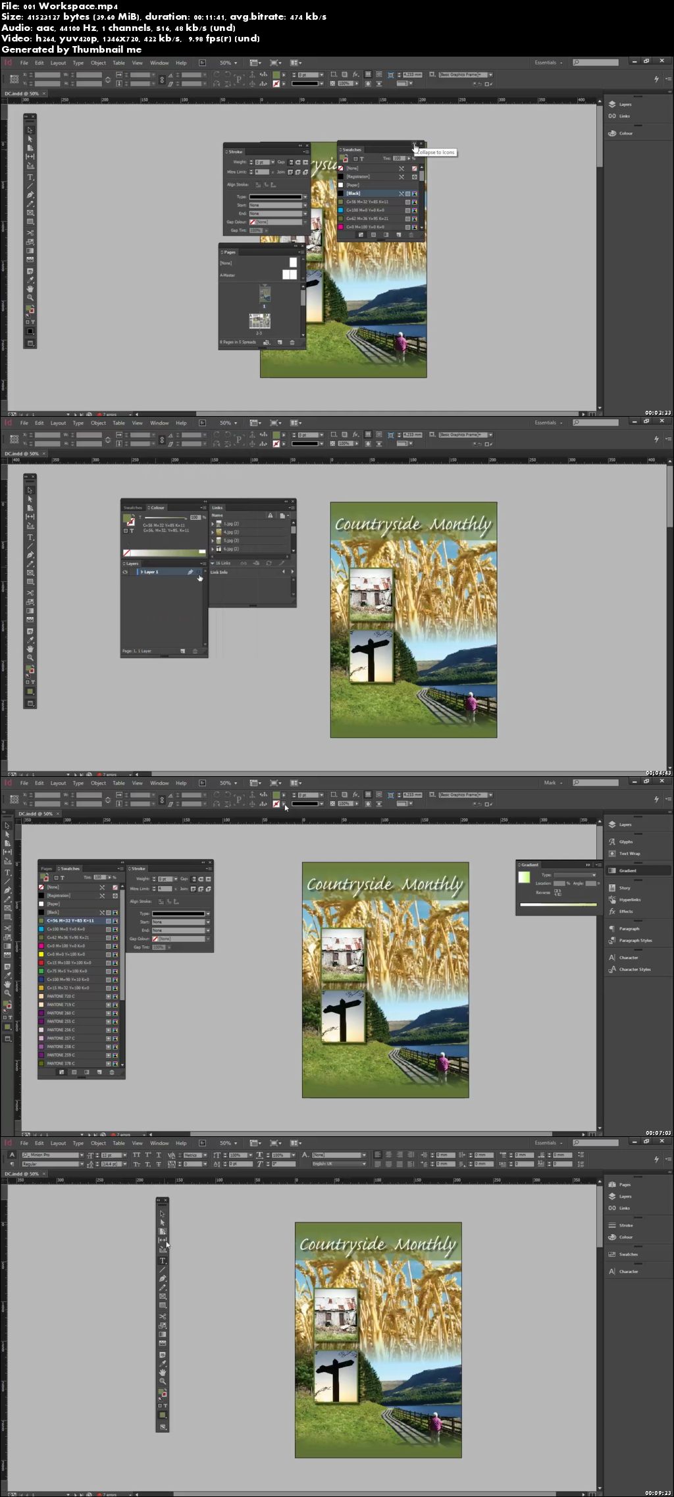Open Text Wrap panel from the dock
The image size is (674, 1497).
629,853
